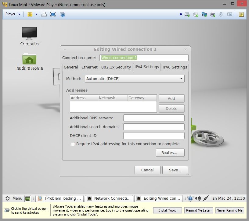This screenshot has height=221, width=249.
Task: Select the hadri's Home folder icon
Action: [x=30, y=61]
